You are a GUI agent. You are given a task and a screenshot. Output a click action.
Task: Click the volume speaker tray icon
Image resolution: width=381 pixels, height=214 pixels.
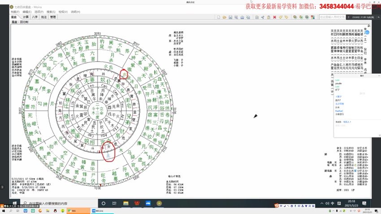pyautogui.click(x=327, y=203)
